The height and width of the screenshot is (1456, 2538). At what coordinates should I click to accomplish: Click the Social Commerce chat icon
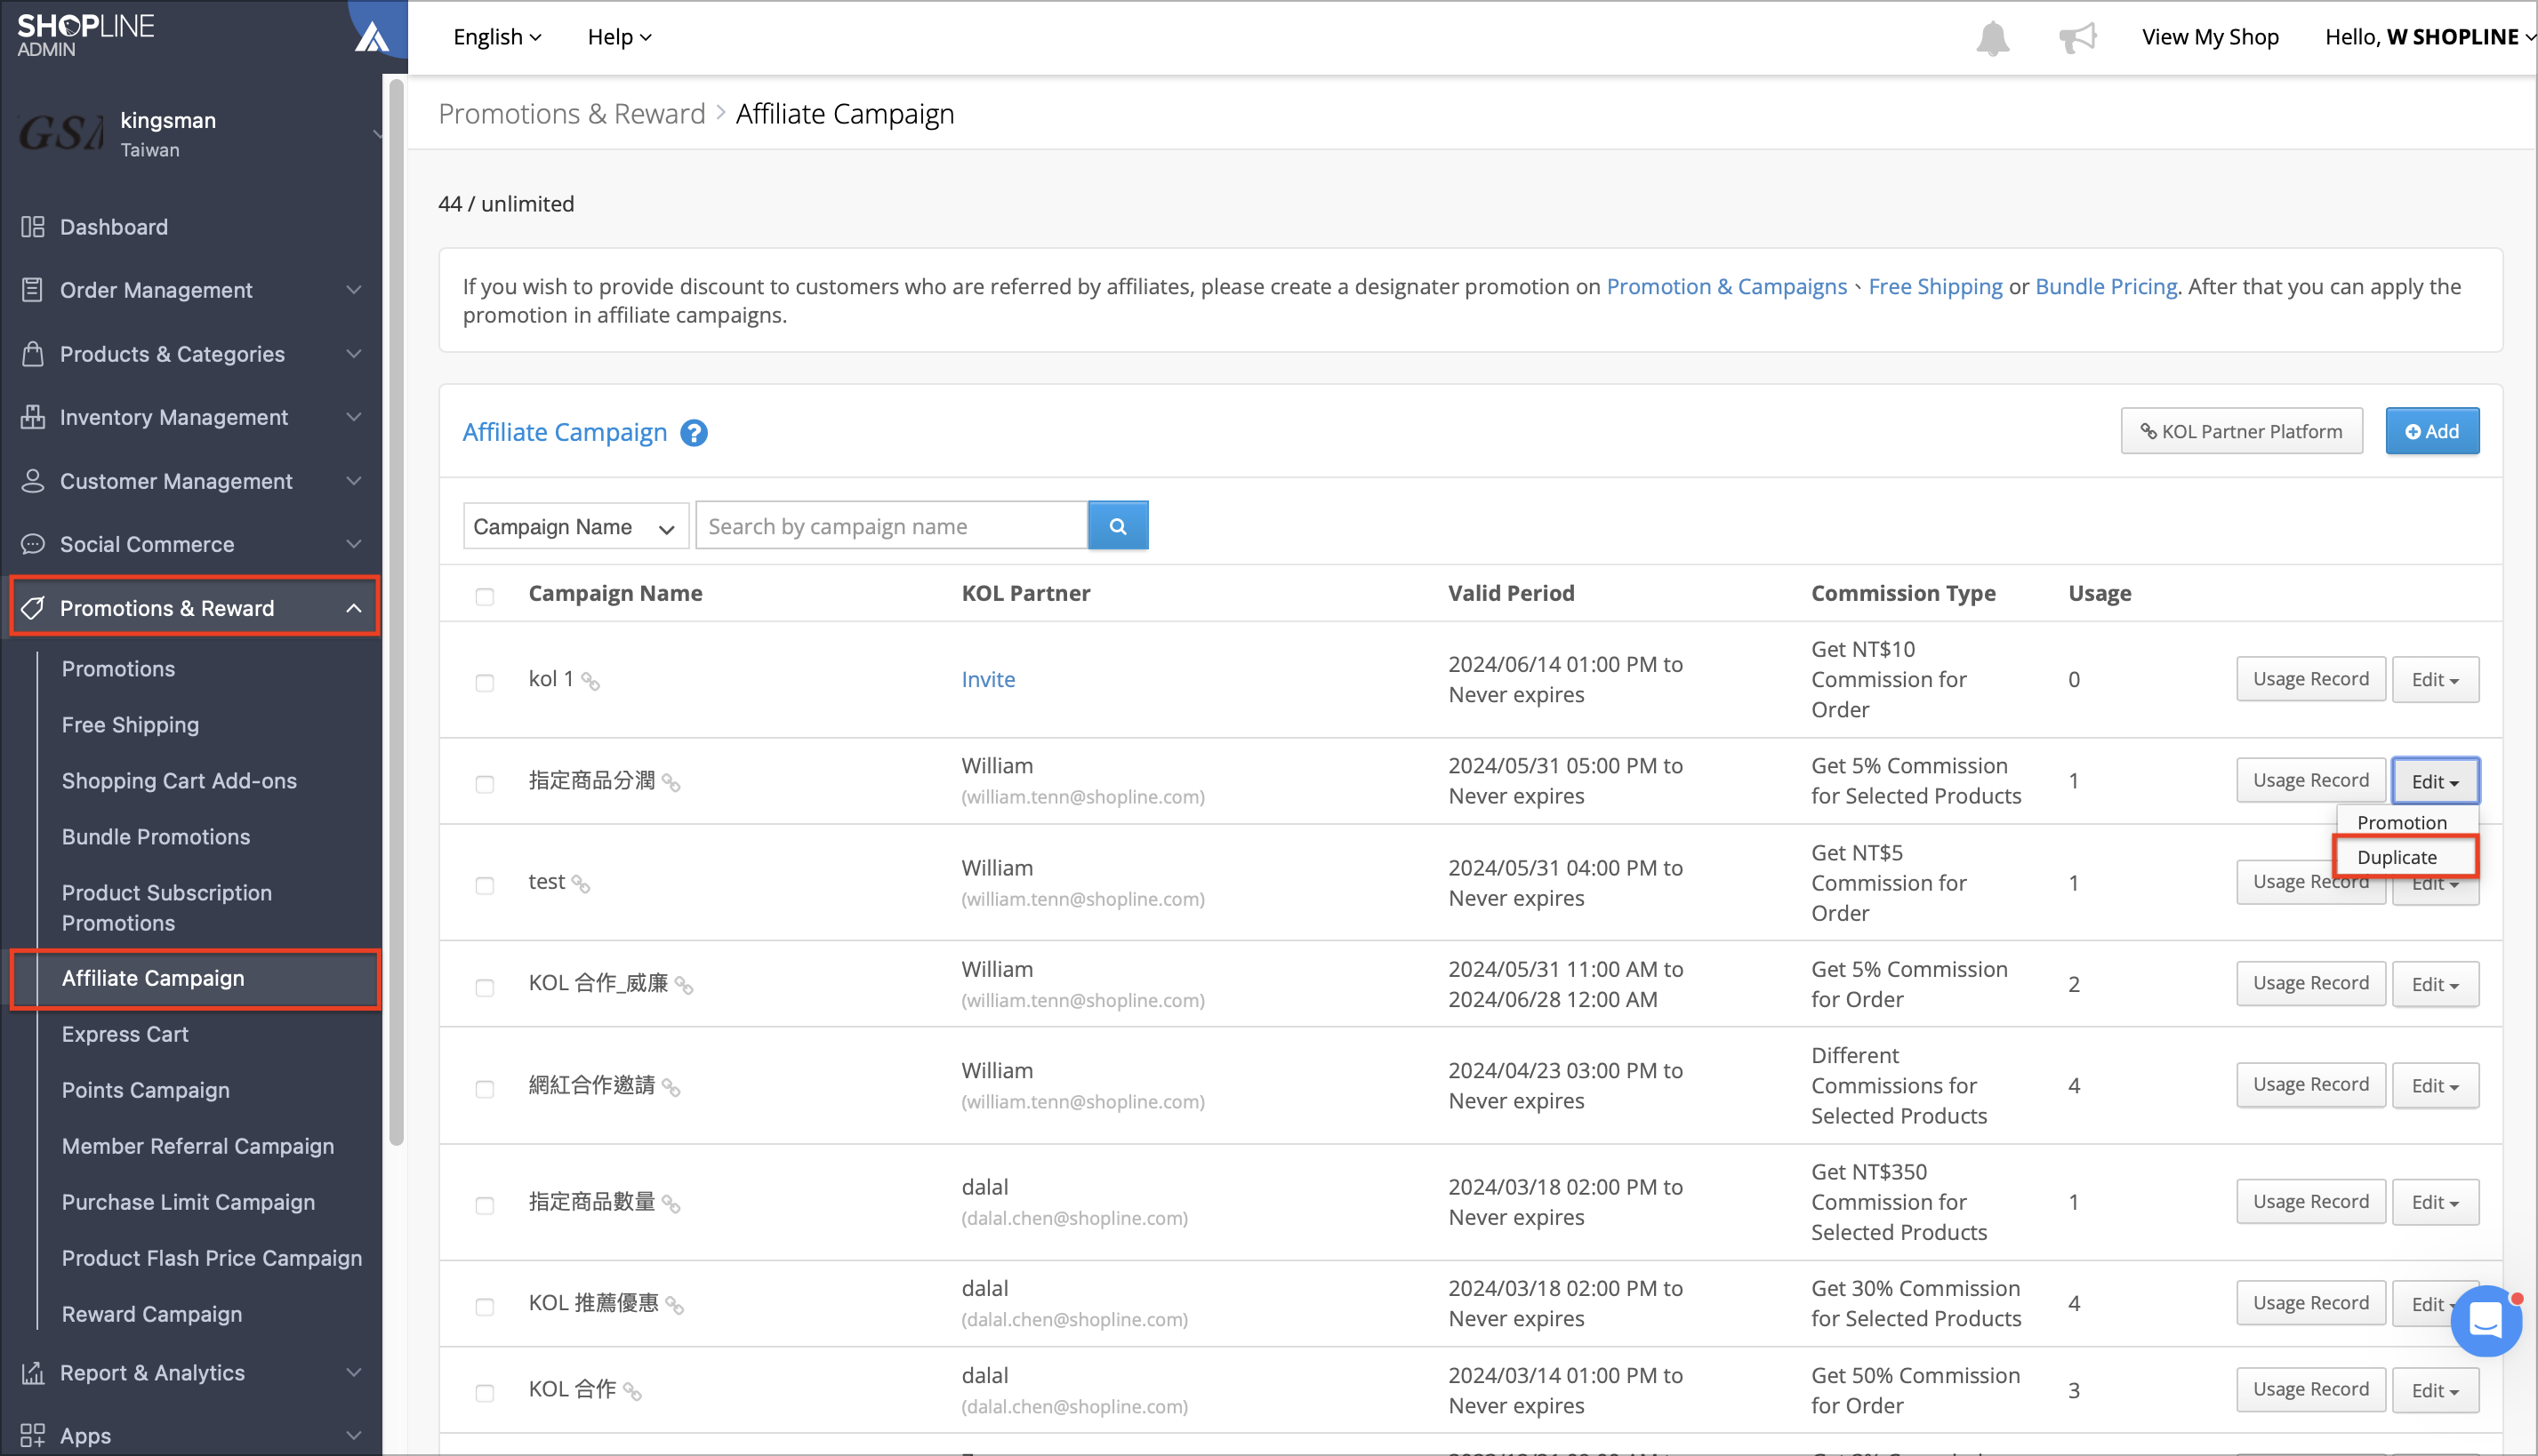(33, 544)
